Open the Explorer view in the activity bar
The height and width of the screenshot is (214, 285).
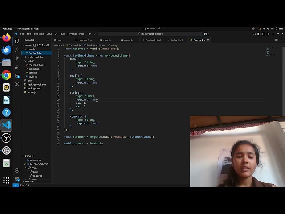tap(17, 41)
